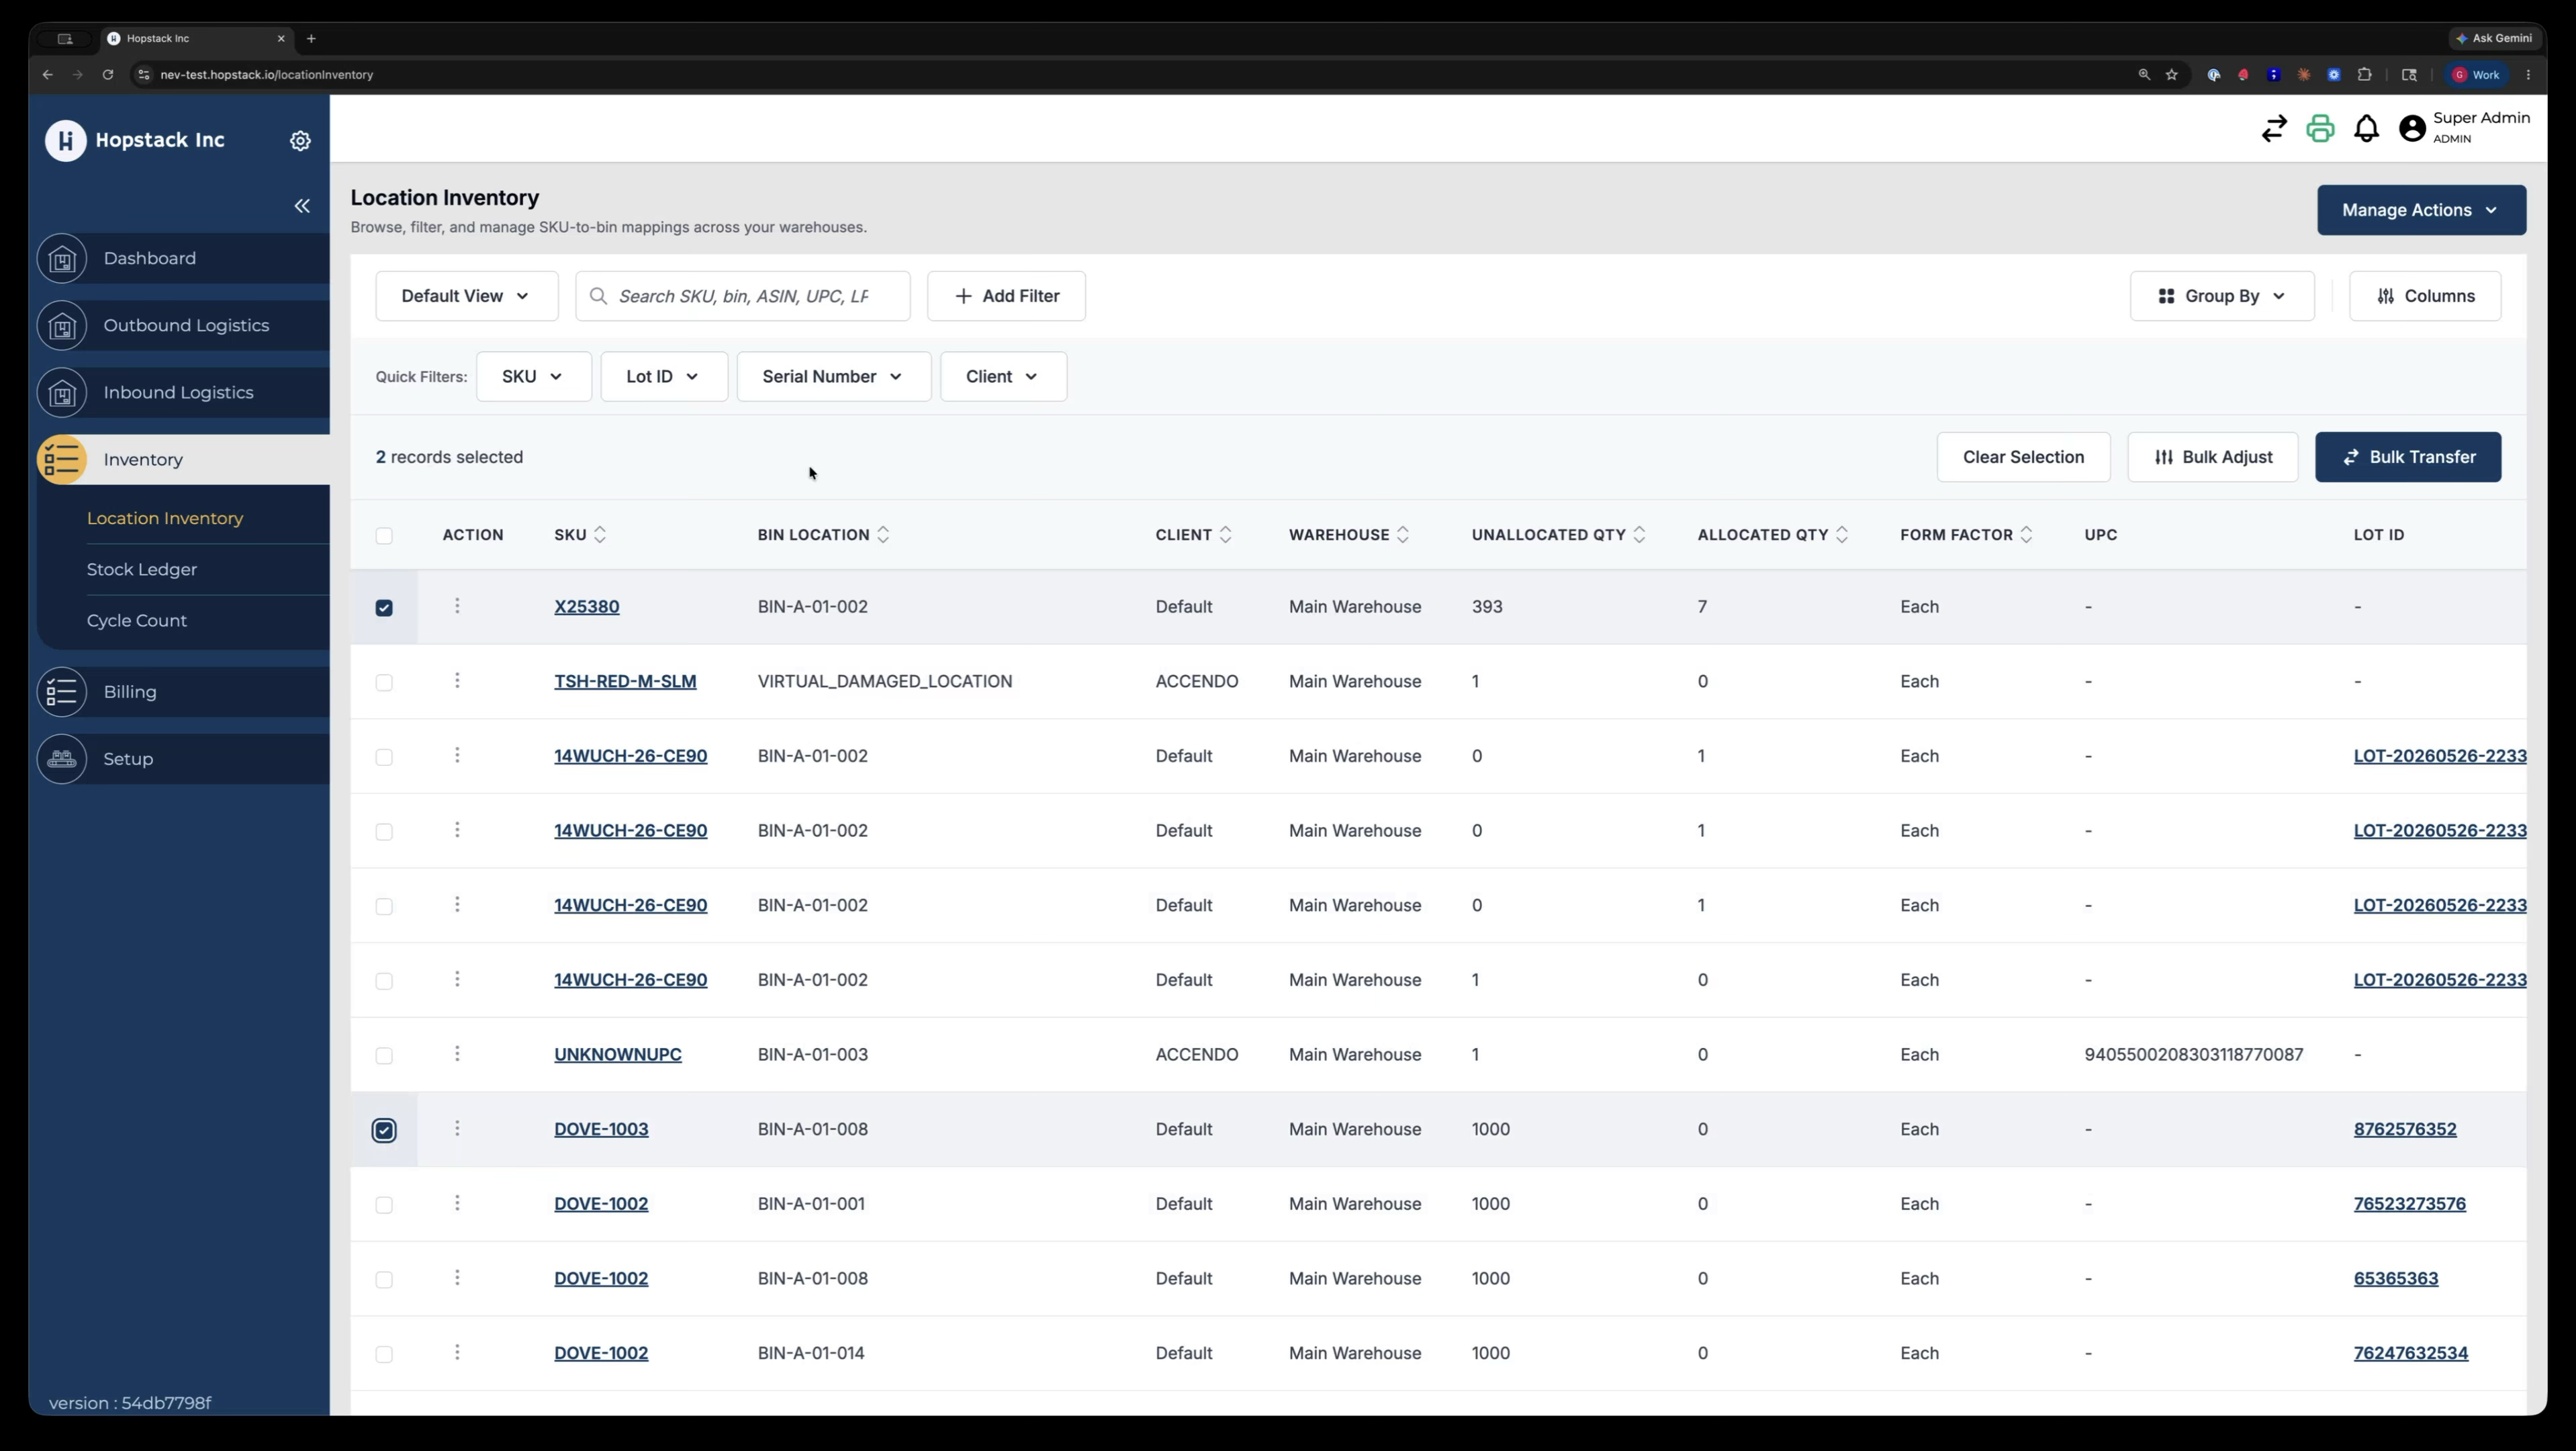The height and width of the screenshot is (1451, 2576).
Task: Expand the Lot ID quick filter
Action: (664, 377)
